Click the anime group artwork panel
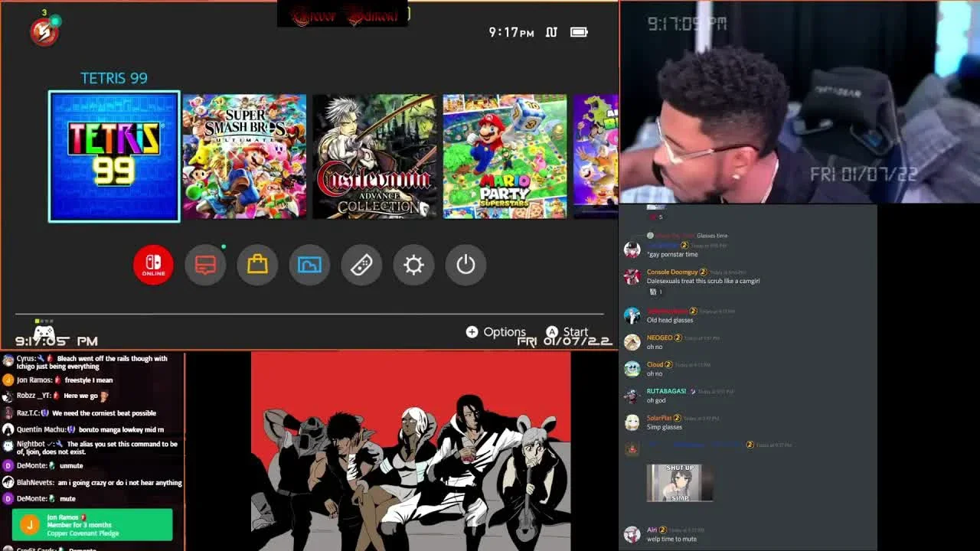 (x=410, y=452)
